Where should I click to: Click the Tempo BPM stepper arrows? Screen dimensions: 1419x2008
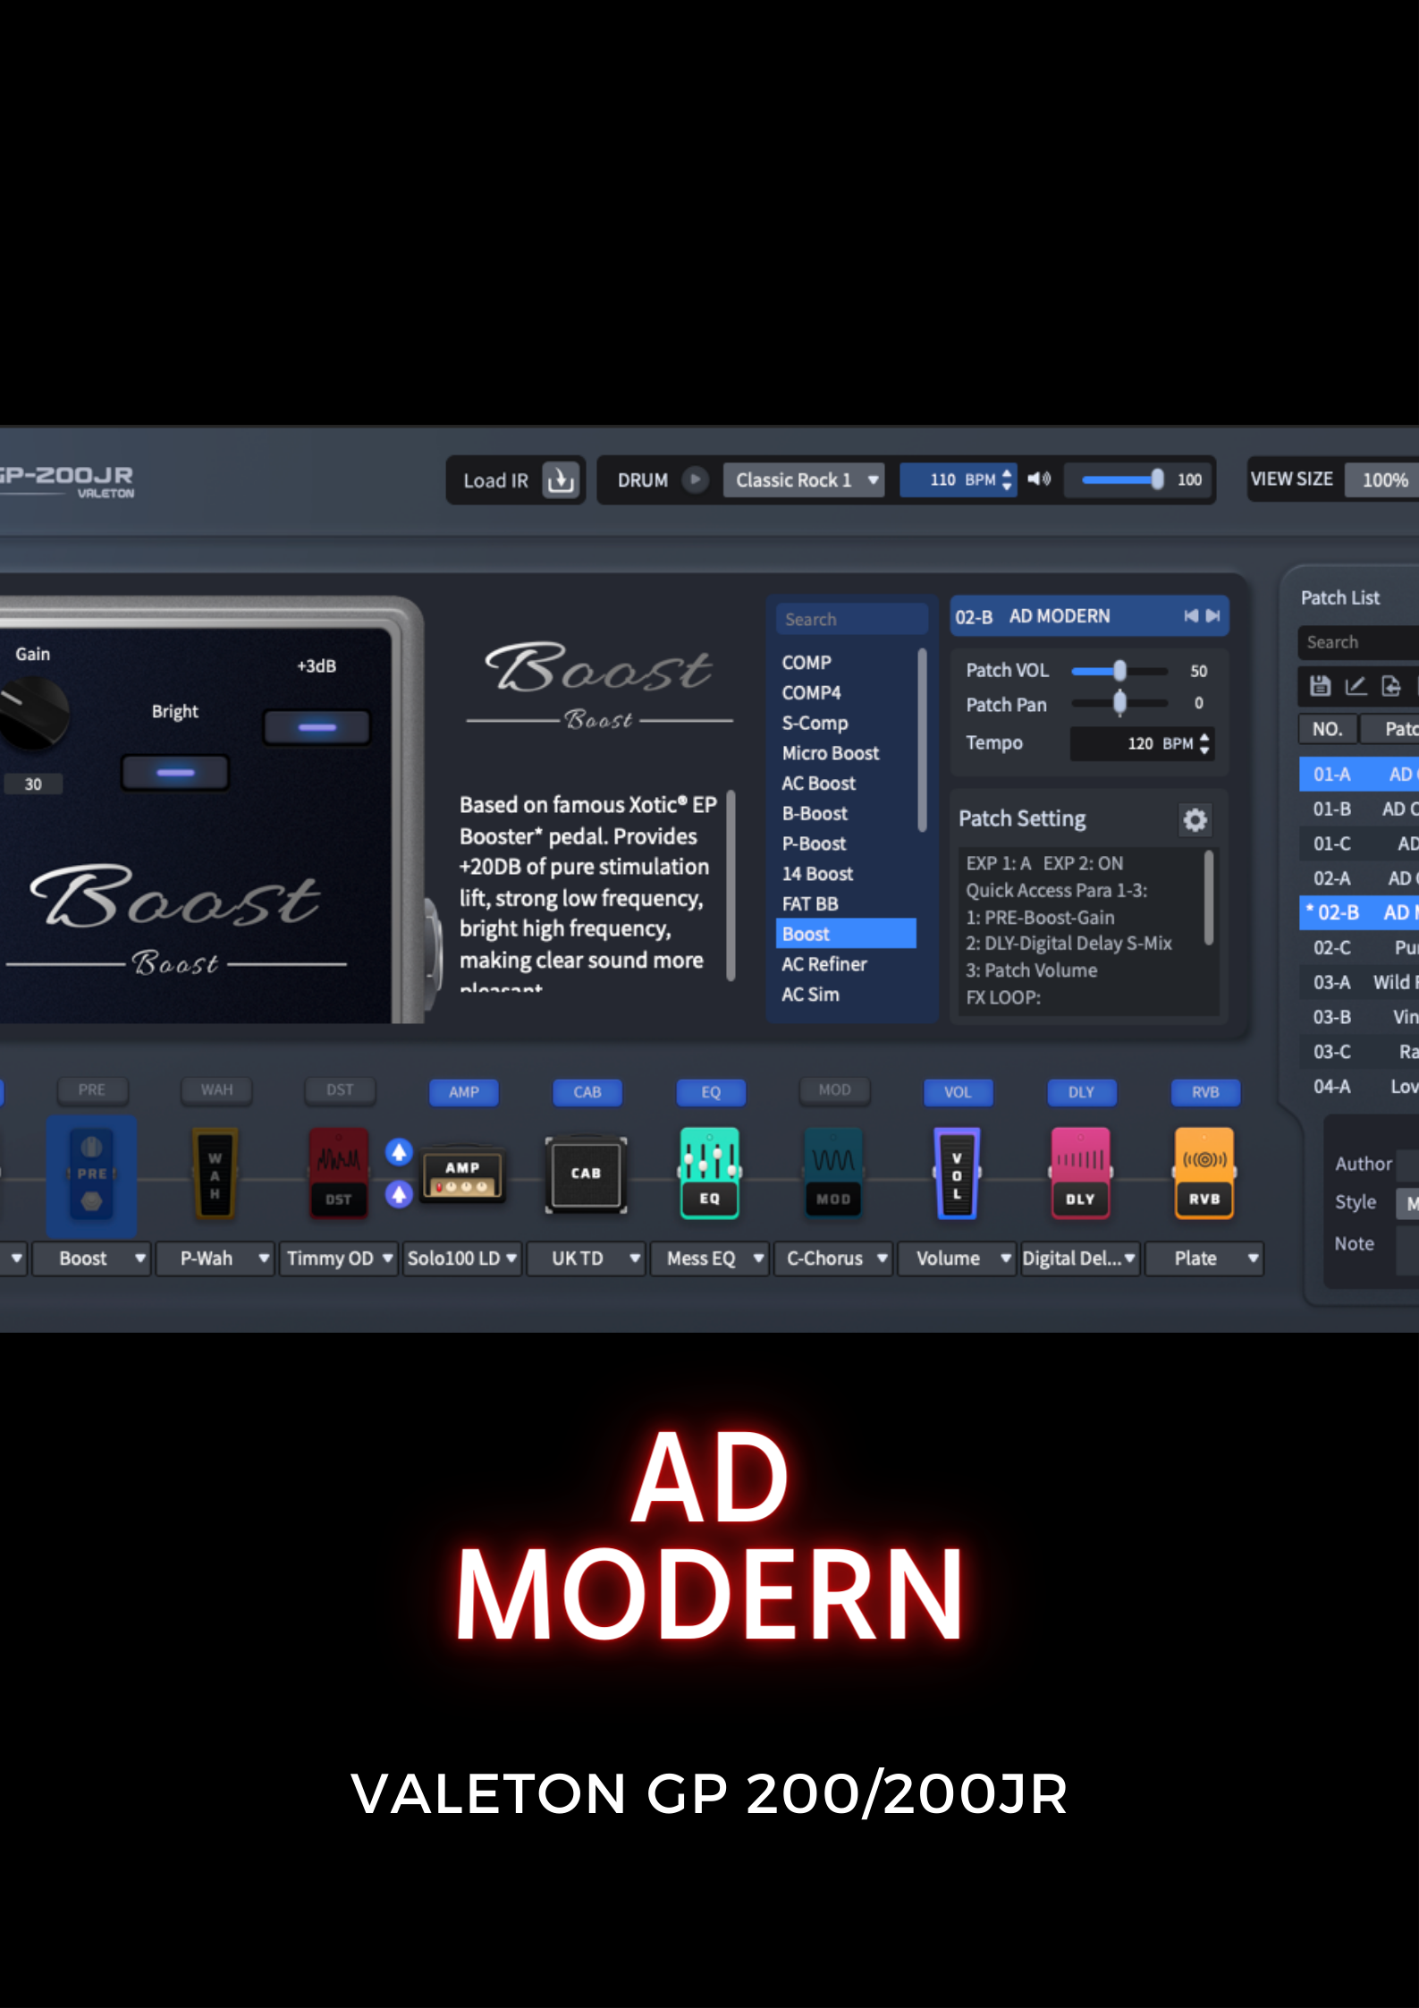coord(1204,743)
